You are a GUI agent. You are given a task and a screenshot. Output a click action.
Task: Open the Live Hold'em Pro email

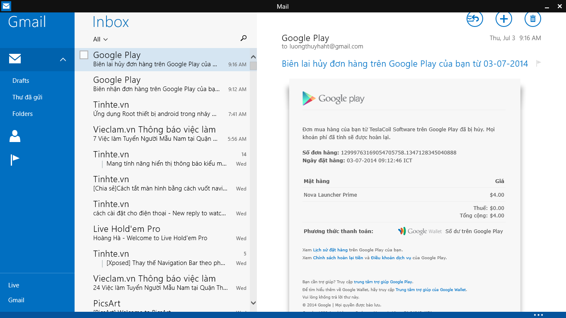click(162, 233)
